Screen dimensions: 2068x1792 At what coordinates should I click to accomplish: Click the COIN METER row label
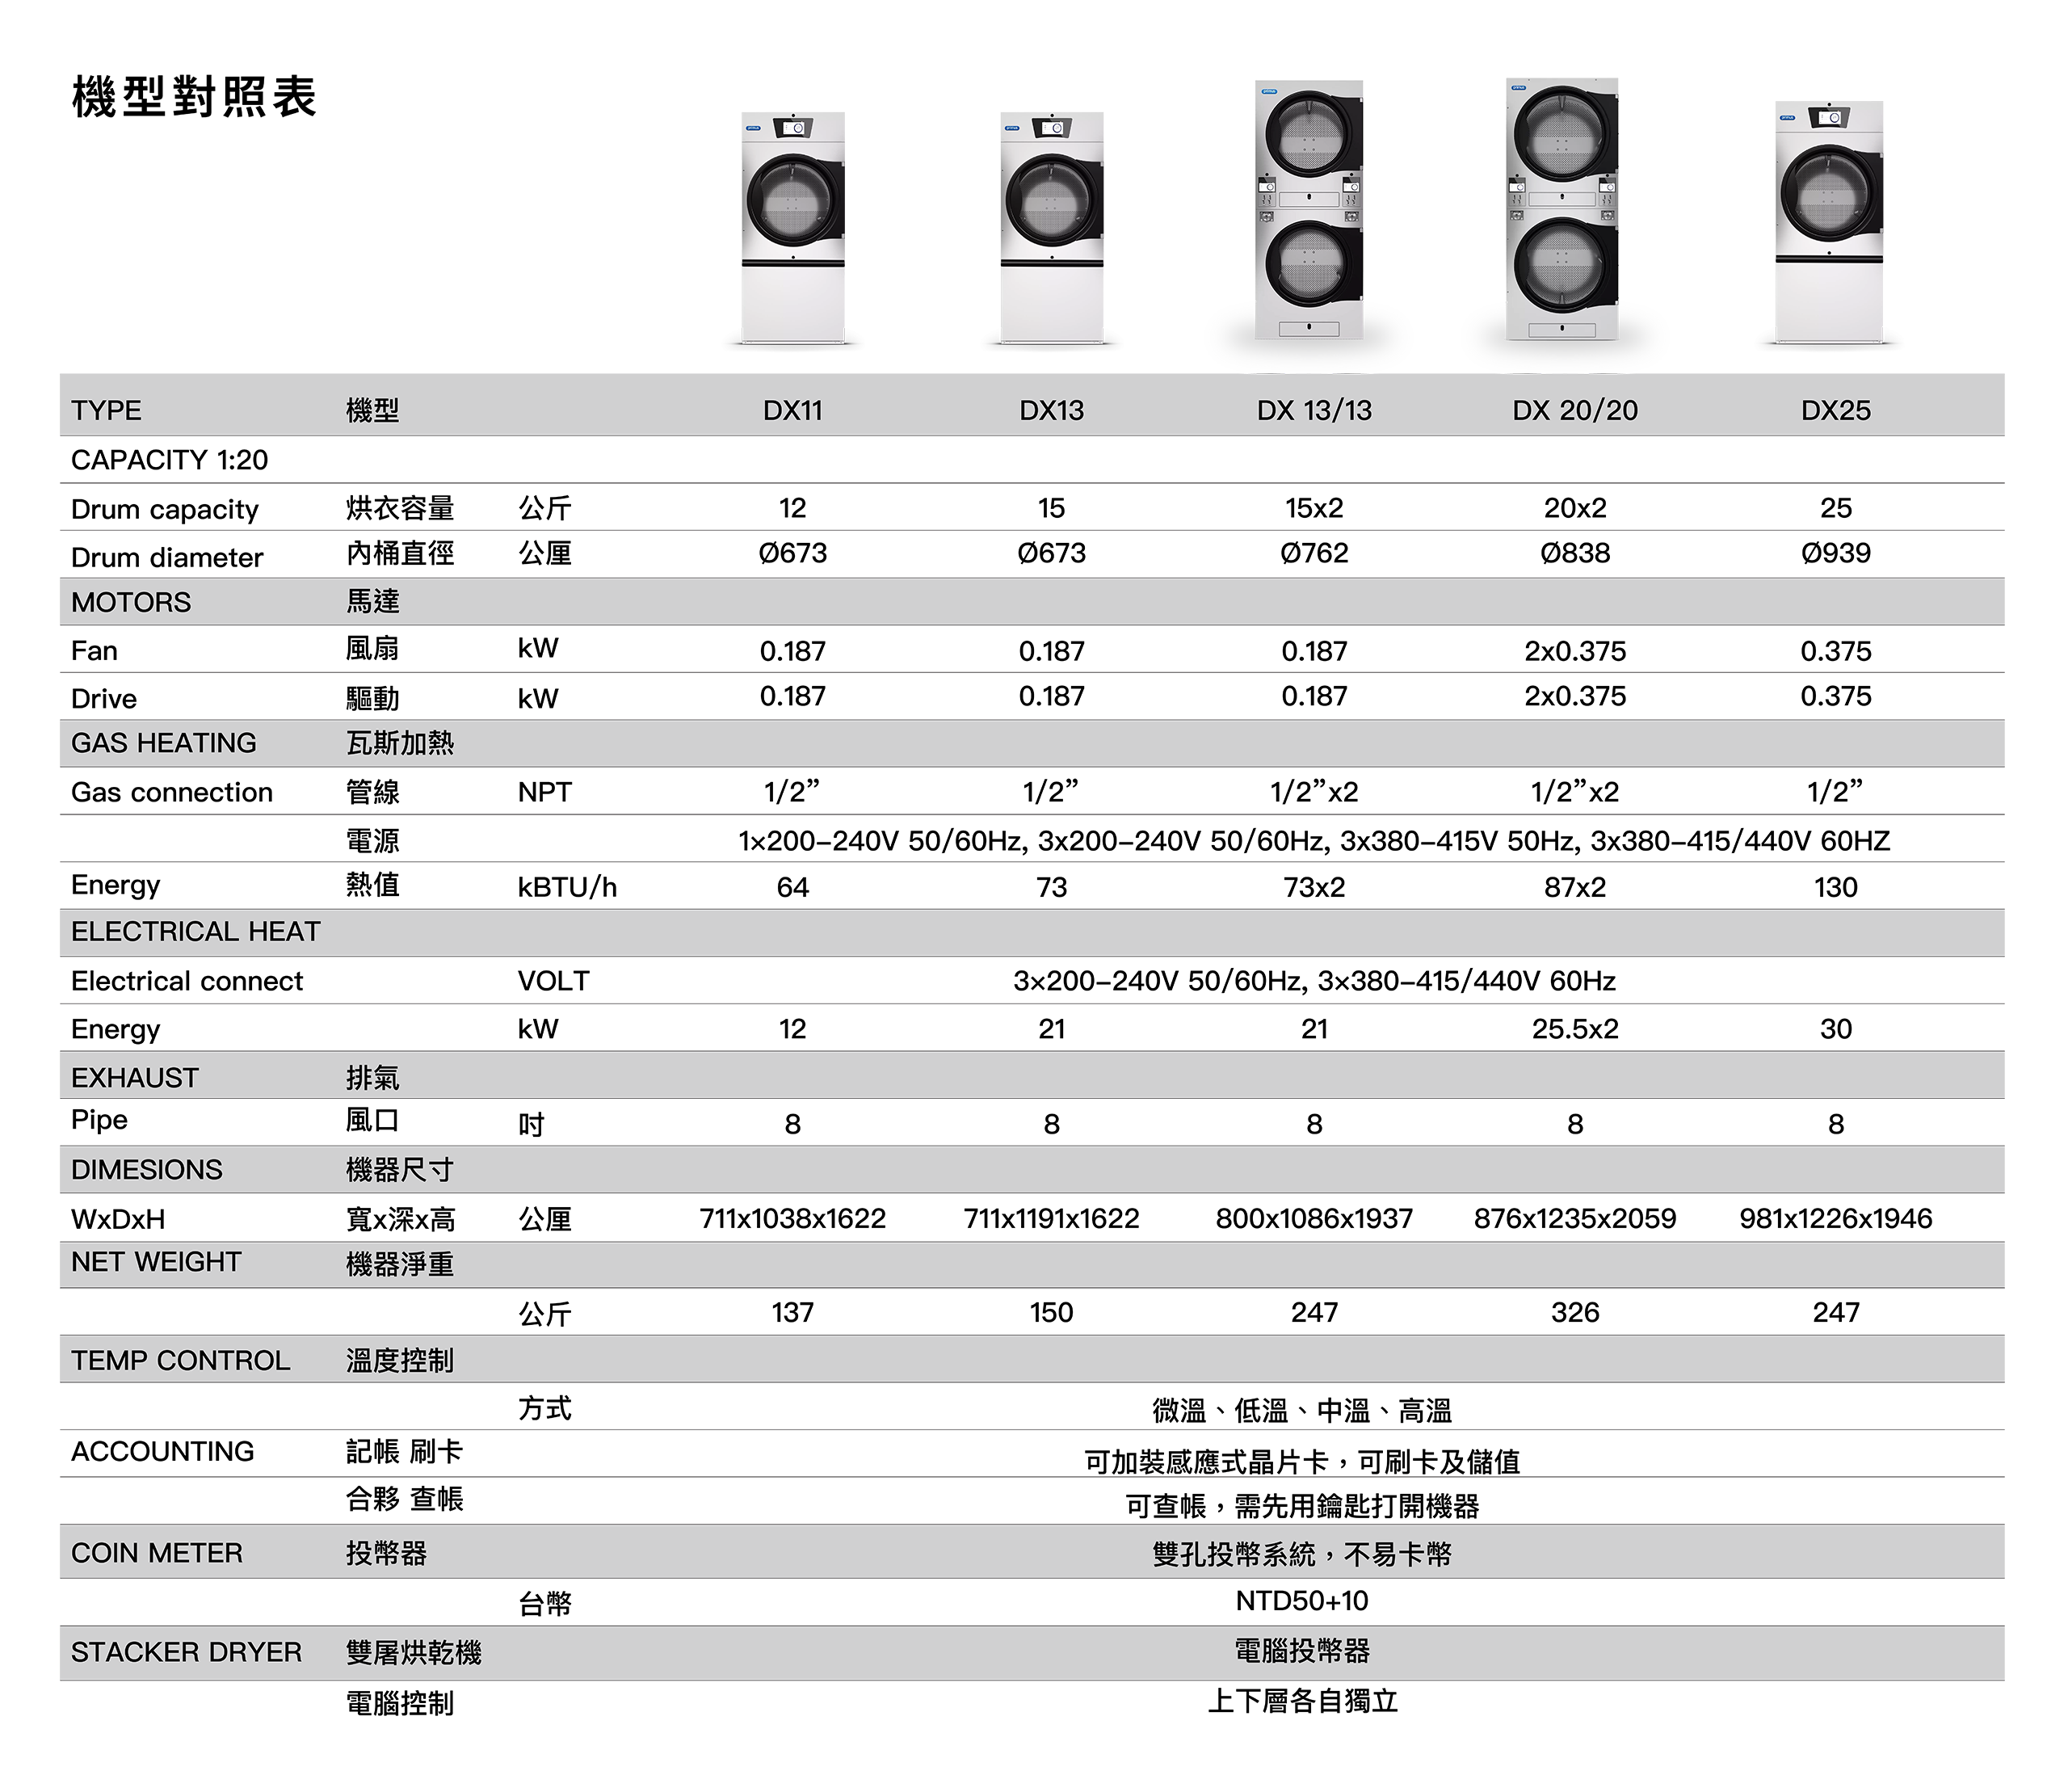(157, 1553)
